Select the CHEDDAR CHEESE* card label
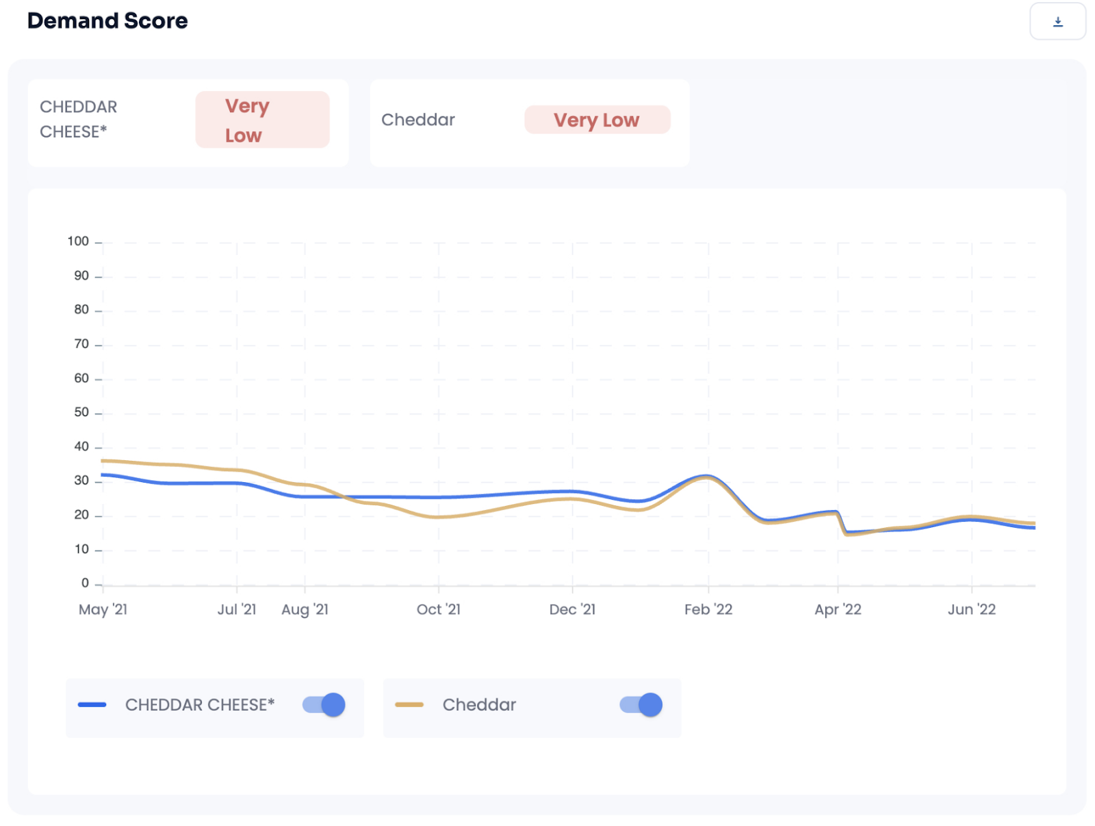This screenshot has height=826, width=1095. 79,119
